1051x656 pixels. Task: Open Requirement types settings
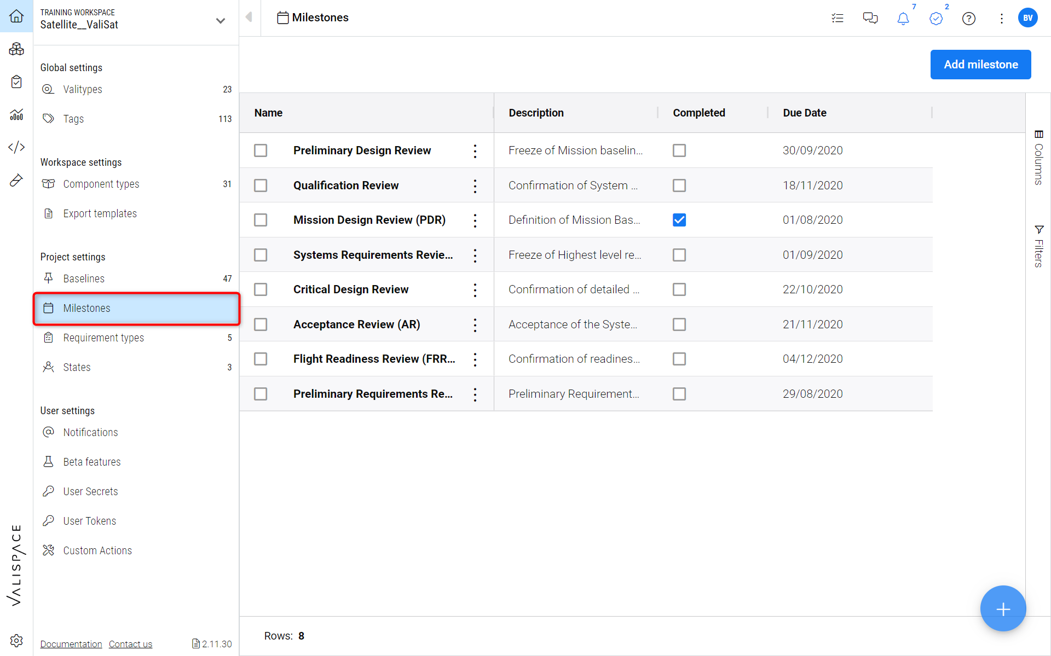(x=136, y=338)
